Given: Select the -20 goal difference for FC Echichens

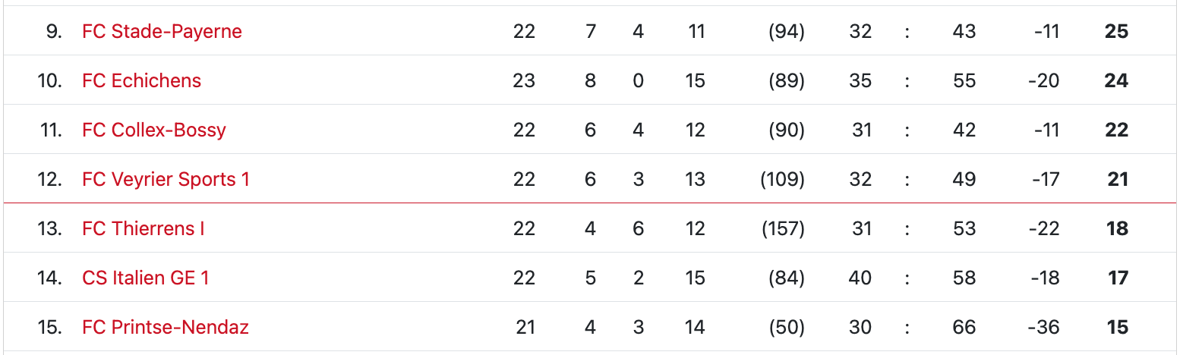Looking at the screenshot, I should [x=1043, y=81].
